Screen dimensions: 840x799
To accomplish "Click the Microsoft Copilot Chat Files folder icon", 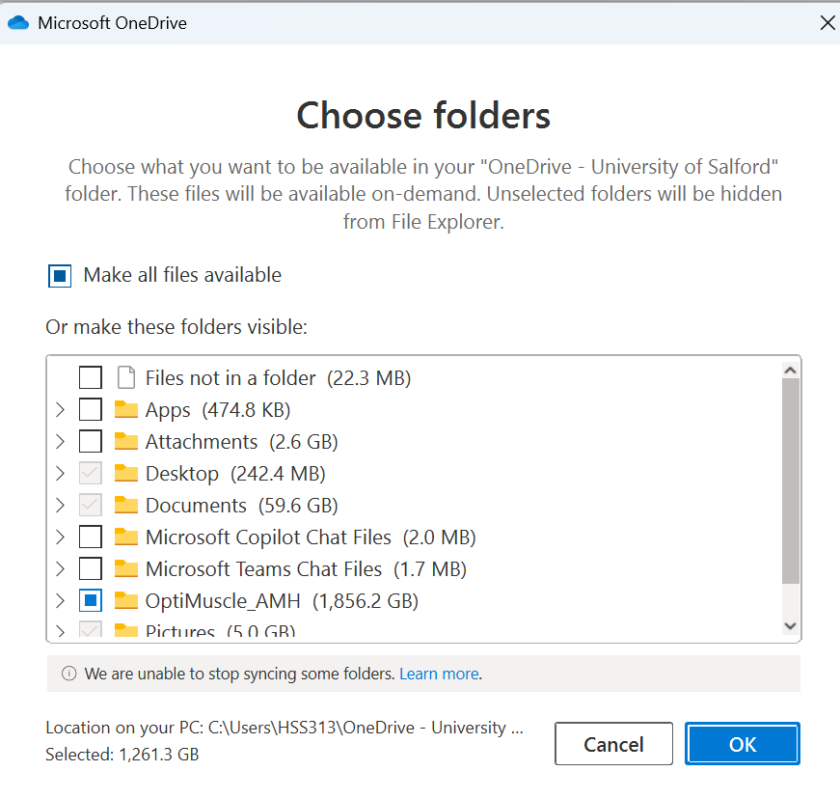I will [126, 537].
